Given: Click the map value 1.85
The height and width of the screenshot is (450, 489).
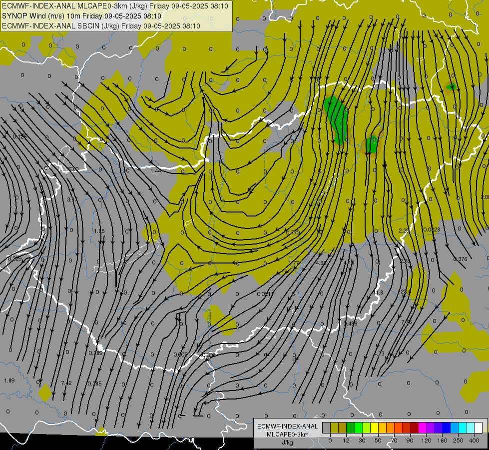Looking at the screenshot, I should point(99,231).
